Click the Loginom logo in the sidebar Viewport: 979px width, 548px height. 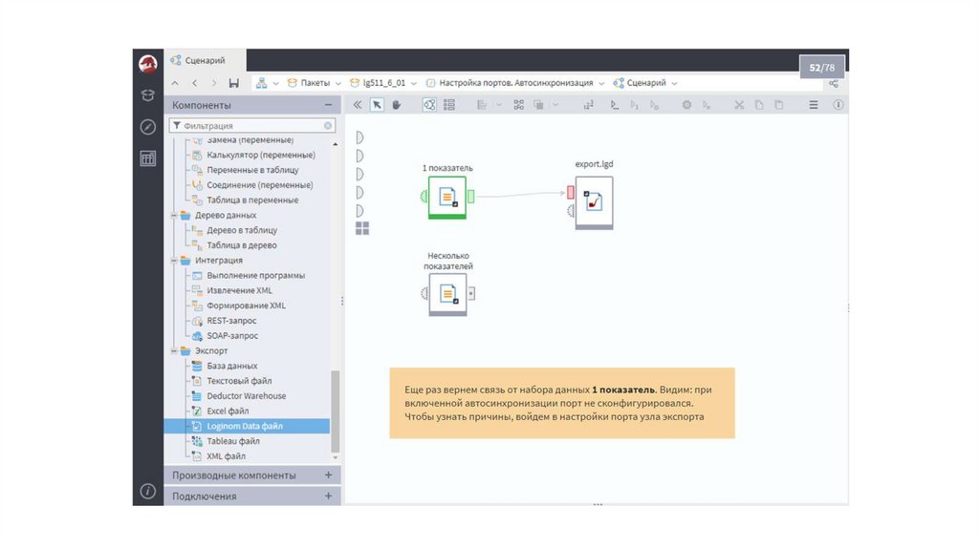(148, 64)
